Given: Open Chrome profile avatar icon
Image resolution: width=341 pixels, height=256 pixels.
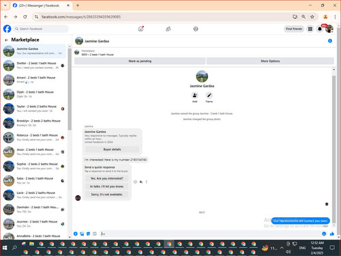Looking at the screenshot, I should coord(325,17).
